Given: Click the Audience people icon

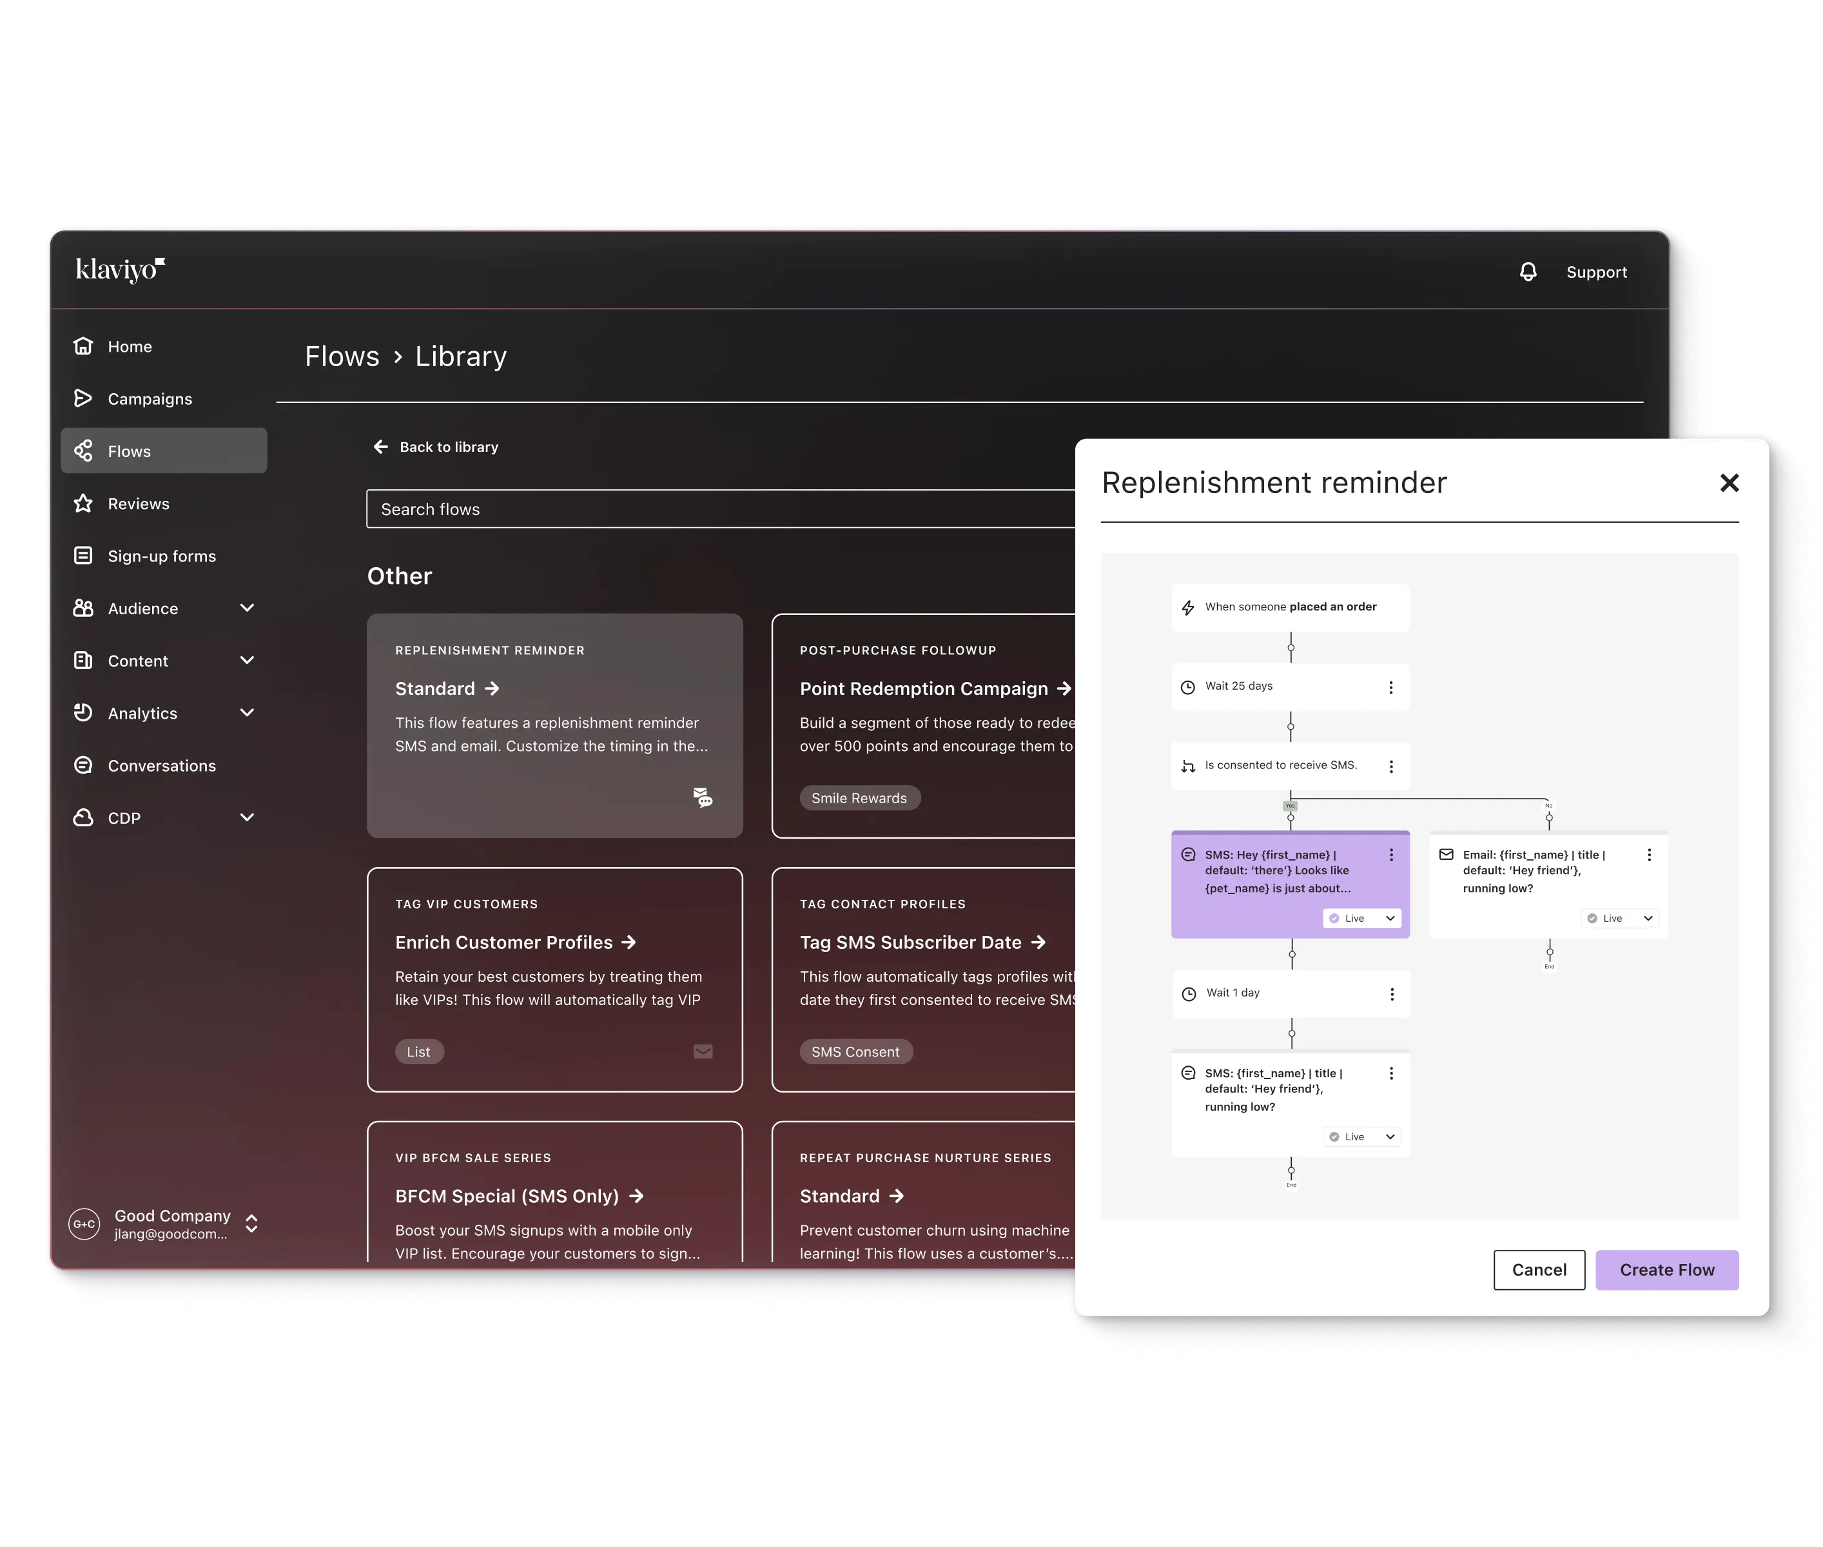Looking at the screenshot, I should [83, 608].
